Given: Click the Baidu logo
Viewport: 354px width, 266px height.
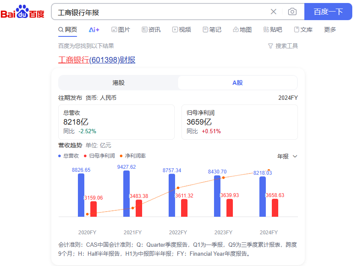Looking at the screenshot, I should [22, 12].
